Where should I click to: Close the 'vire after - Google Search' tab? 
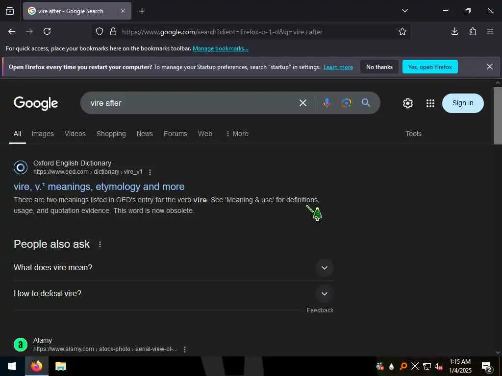(123, 11)
